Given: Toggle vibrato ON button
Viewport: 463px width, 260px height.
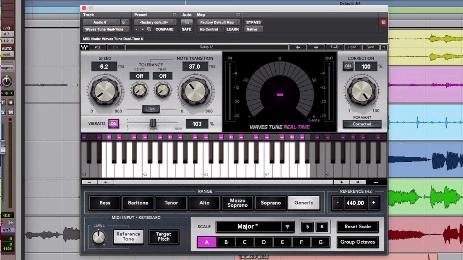Looking at the screenshot, I should (114, 124).
